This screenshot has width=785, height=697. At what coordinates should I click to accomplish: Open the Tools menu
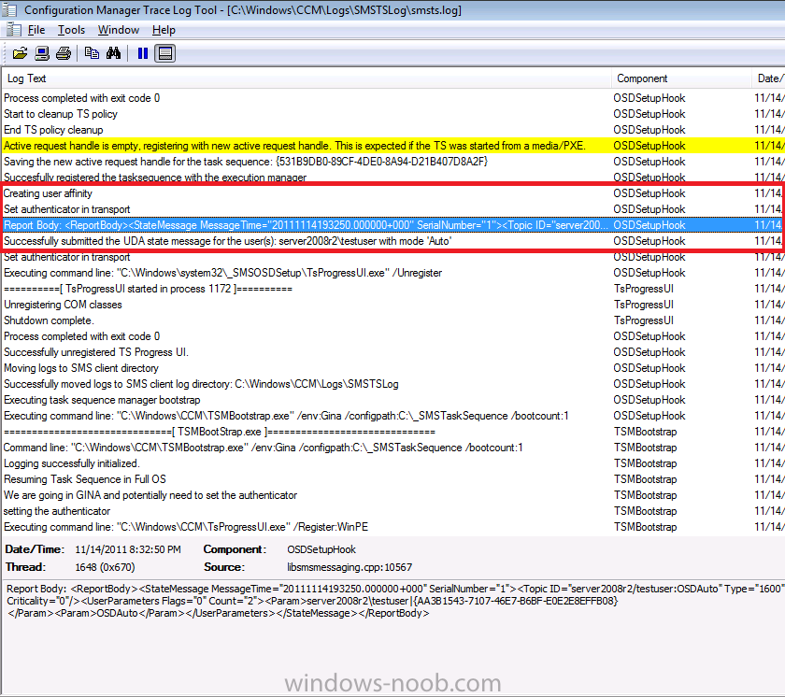[x=71, y=30]
